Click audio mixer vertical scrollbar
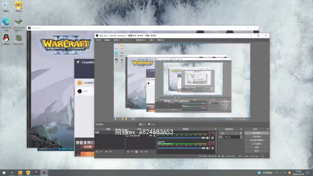This screenshot has height=176, width=313. click(x=216, y=142)
